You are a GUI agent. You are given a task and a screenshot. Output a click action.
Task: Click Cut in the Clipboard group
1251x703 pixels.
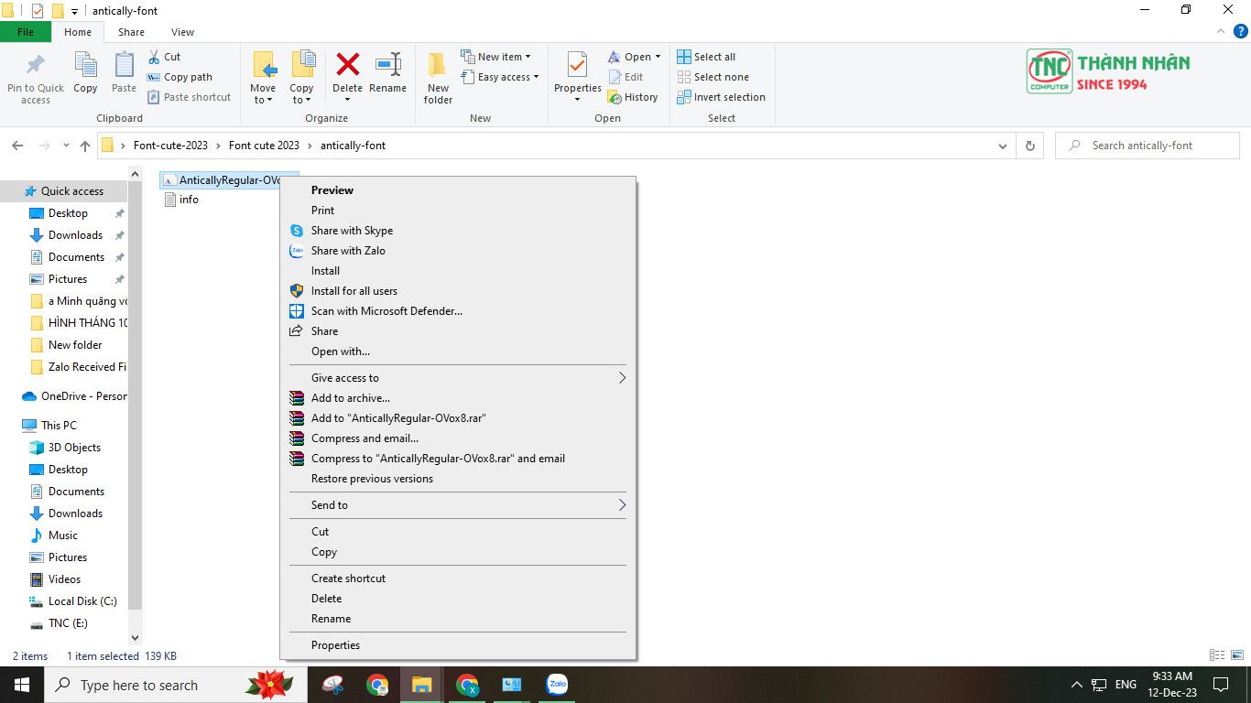[x=165, y=57]
